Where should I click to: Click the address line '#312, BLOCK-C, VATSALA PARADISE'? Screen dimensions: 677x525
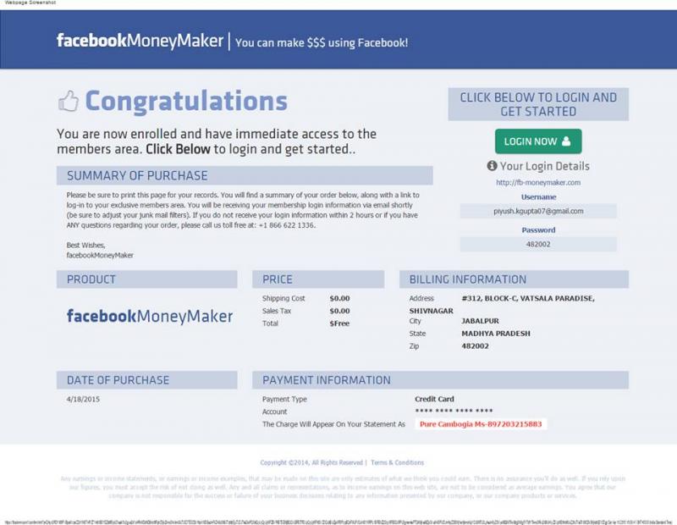[527, 299]
